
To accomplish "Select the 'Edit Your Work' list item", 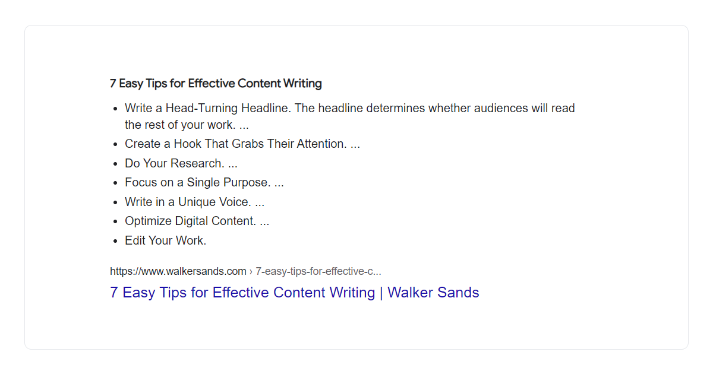I will [165, 240].
